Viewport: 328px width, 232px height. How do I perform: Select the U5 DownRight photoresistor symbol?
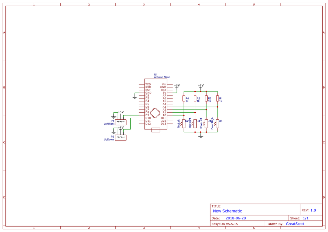[218, 124]
